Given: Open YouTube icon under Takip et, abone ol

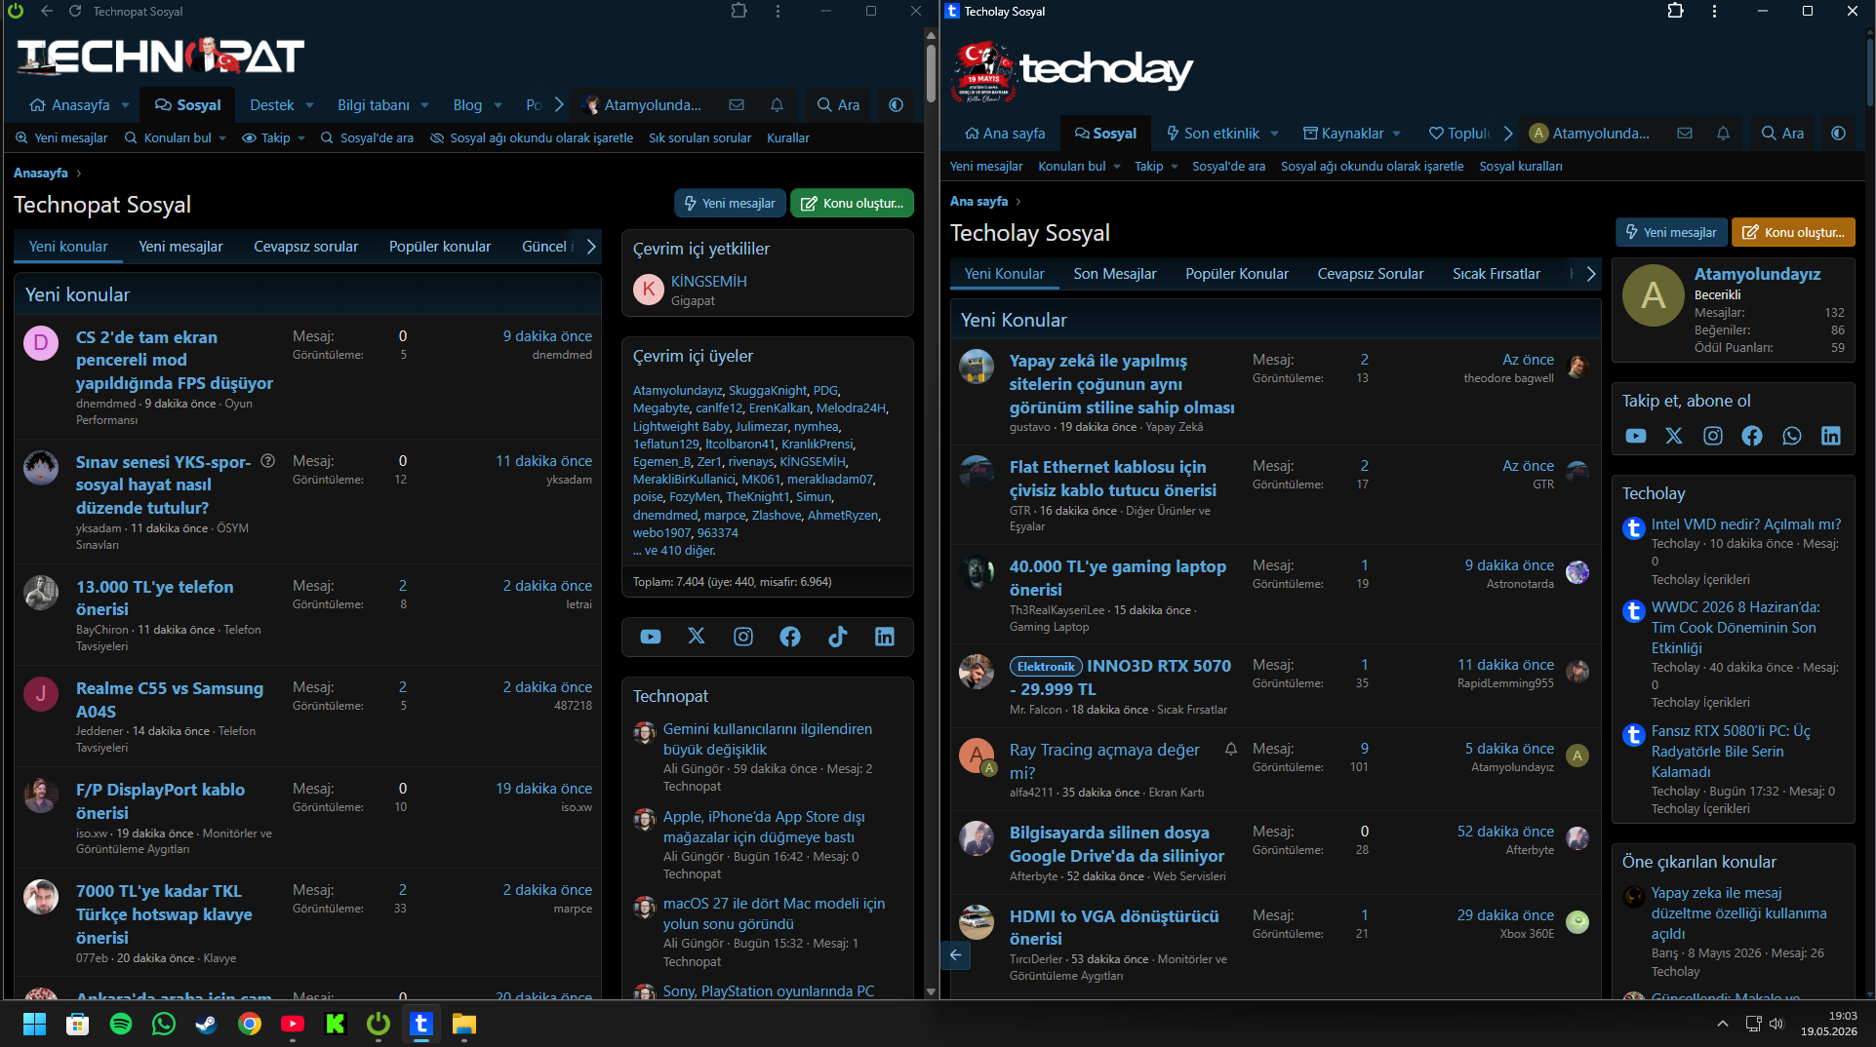Looking at the screenshot, I should [1636, 436].
